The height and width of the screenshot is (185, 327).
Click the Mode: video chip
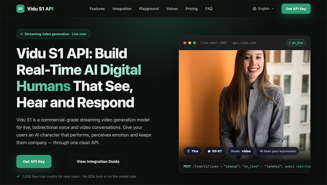tap(241, 151)
